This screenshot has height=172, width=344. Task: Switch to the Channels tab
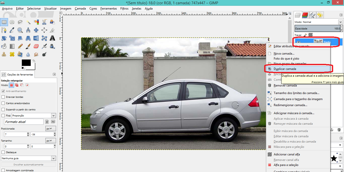(305, 15)
